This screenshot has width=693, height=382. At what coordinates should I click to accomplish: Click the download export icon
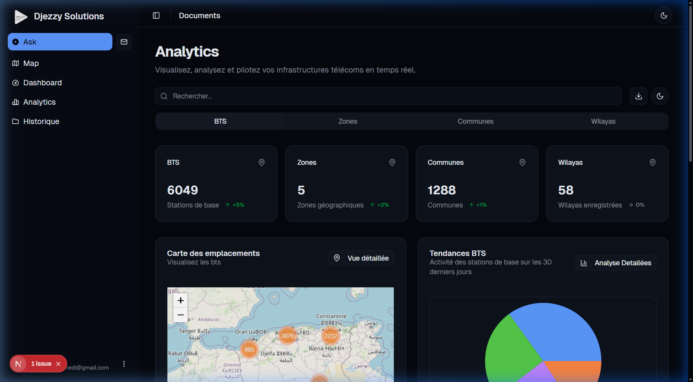(x=638, y=96)
